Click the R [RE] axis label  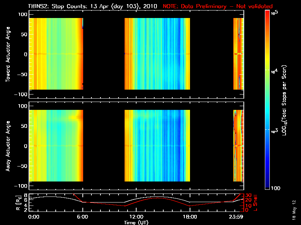tap(18, 202)
